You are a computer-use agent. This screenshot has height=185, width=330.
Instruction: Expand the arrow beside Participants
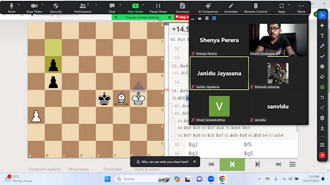point(96,5)
